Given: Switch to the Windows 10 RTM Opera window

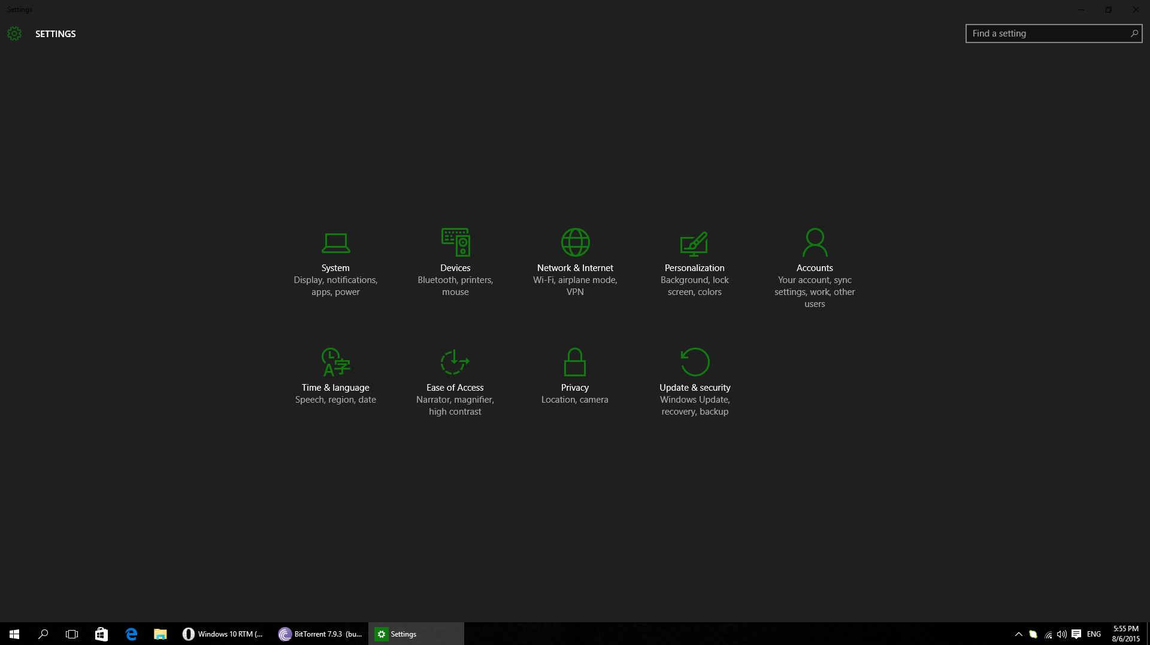Looking at the screenshot, I should pyautogui.click(x=223, y=634).
